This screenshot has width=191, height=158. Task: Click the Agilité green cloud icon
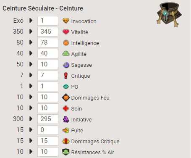pyautogui.click(x=66, y=53)
